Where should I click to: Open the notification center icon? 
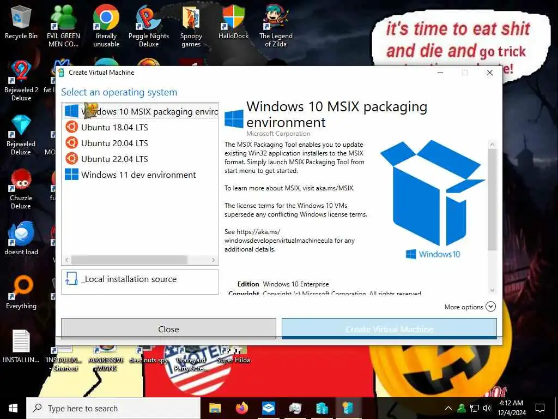point(540,408)
